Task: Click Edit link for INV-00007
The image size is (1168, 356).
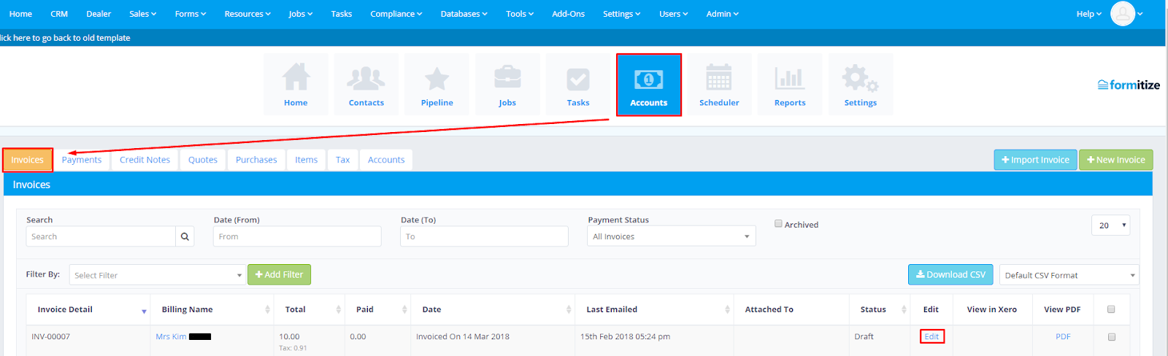Action: tap(932, 336)
